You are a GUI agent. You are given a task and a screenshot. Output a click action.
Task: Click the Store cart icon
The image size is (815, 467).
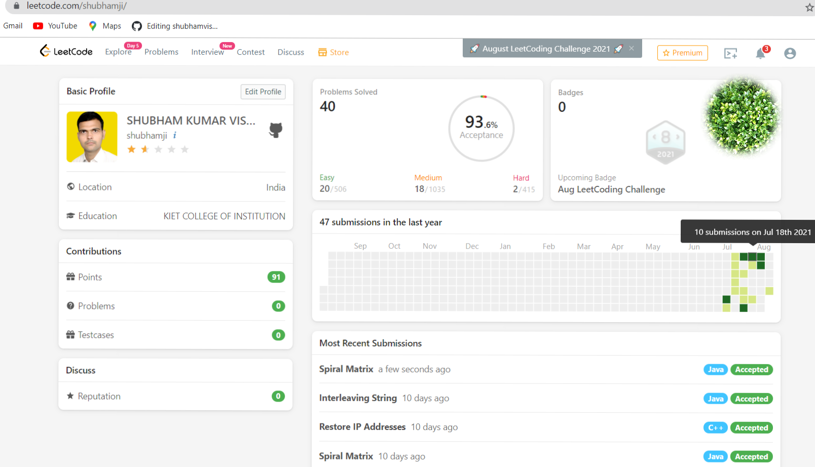click(322, 52)
